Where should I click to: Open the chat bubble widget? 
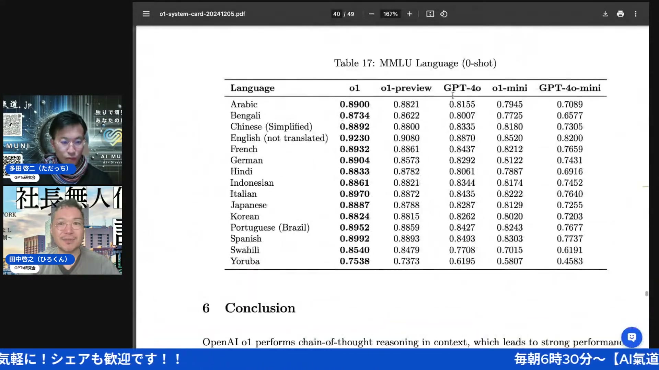click(632, 337)
